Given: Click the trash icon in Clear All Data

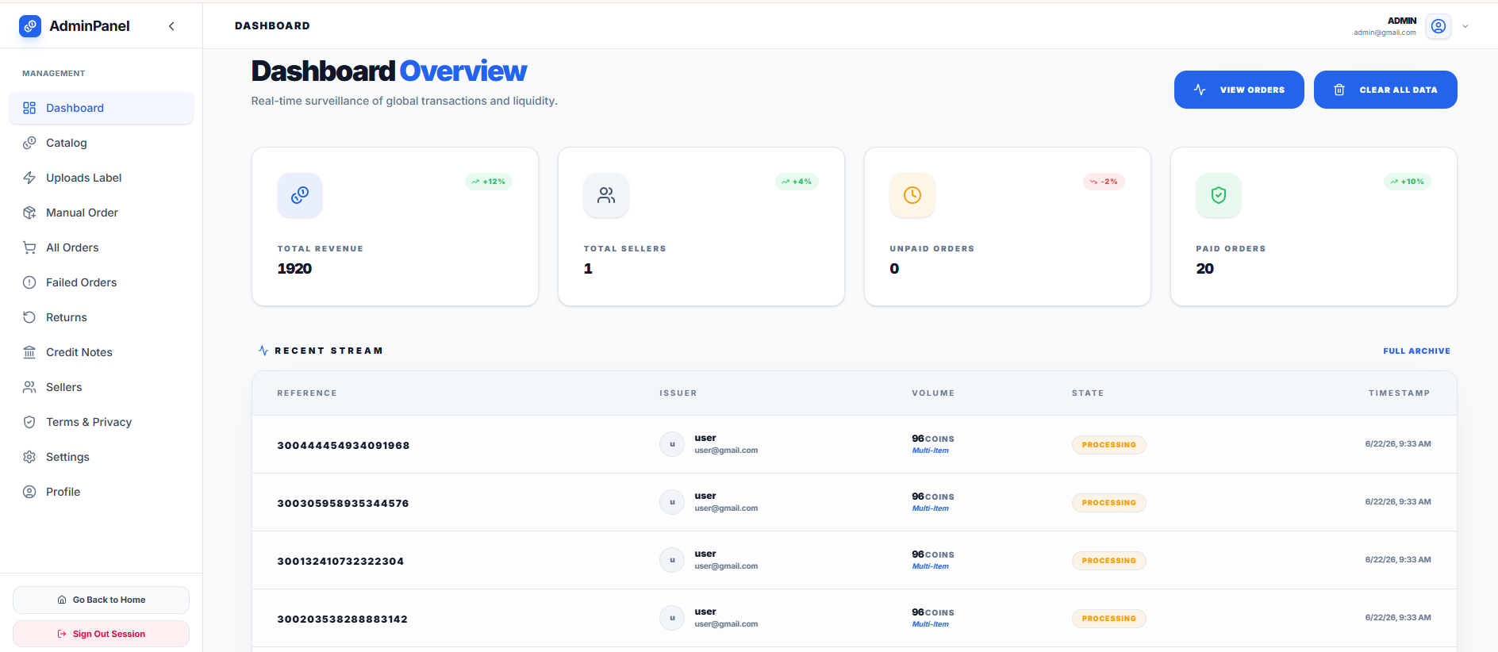Looking at the screenshot, I should pos(1339,90).
